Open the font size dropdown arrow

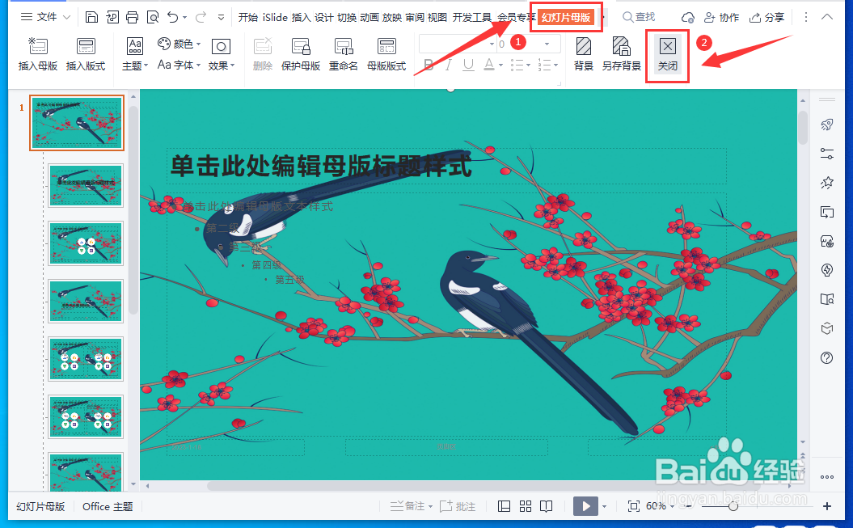[547, 44]
